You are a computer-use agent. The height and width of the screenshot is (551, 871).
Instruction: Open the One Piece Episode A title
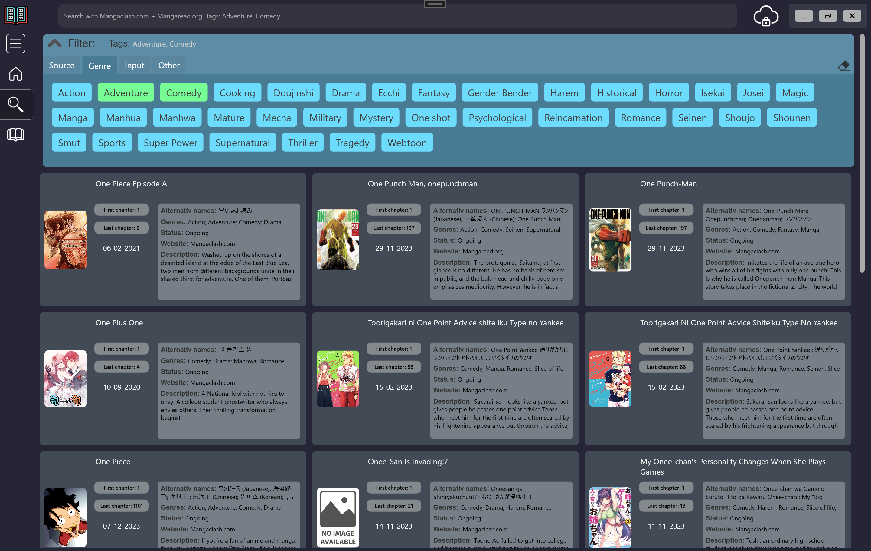(131, 184)
